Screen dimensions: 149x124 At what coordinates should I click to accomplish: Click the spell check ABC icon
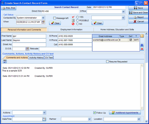[x=5, y=61]
